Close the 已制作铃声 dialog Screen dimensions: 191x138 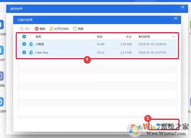tap(176, 18)
